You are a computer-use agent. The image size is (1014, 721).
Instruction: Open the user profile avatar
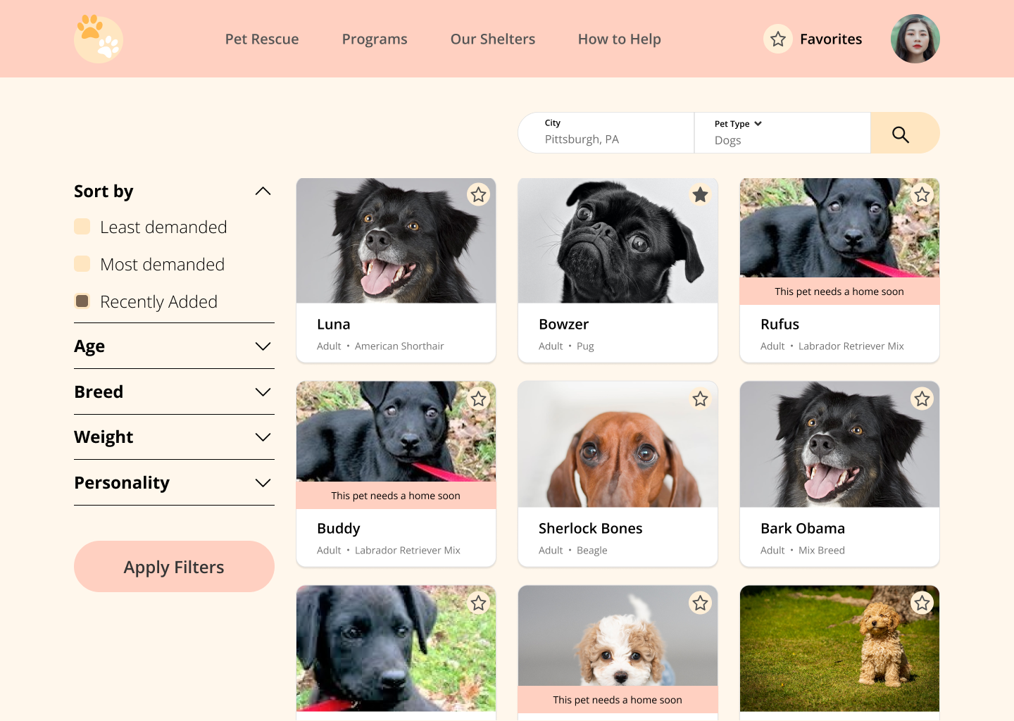pyautogui.click(x=915, y=39)
